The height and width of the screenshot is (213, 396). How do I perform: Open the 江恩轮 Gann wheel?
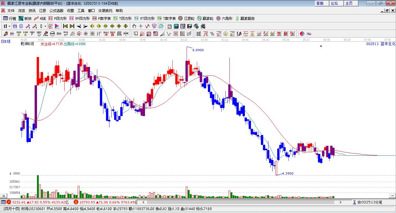[x=186, y=18]
